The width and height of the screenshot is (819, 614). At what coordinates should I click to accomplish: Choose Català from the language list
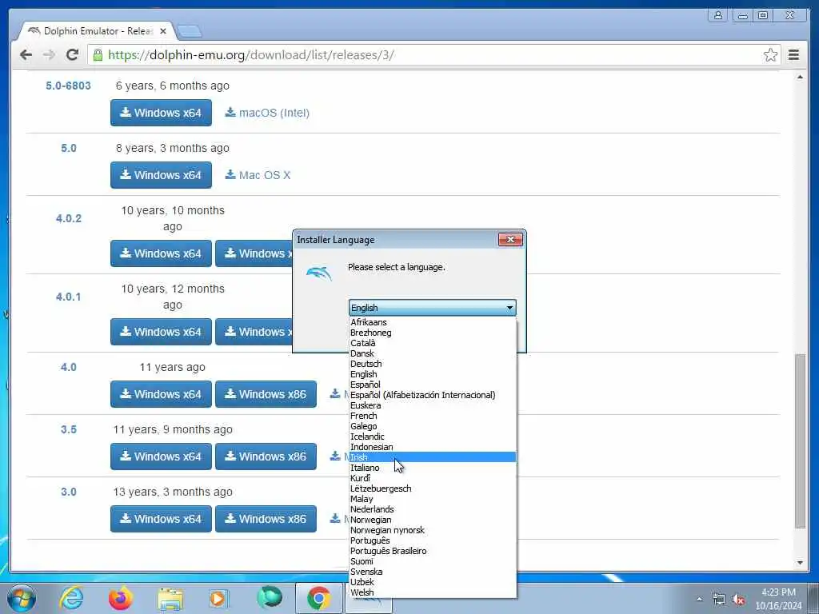pos(432,343)
